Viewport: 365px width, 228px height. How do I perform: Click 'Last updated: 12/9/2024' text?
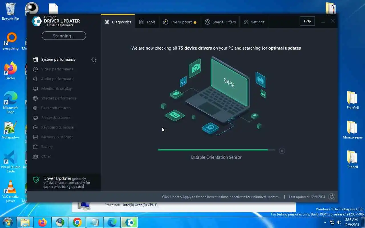[x=307, y=197]
